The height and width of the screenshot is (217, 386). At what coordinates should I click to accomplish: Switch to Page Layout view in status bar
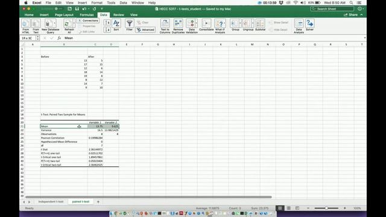coord(288,208)
